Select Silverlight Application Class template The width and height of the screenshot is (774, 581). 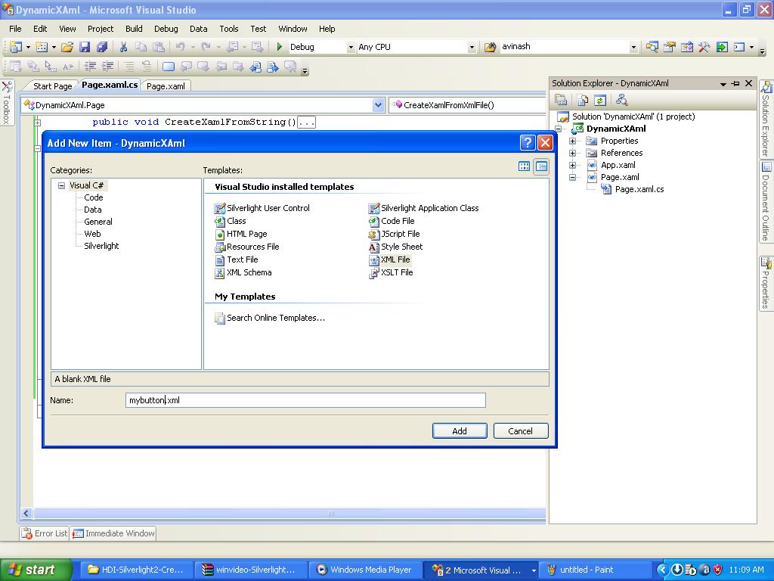[424, 208]
